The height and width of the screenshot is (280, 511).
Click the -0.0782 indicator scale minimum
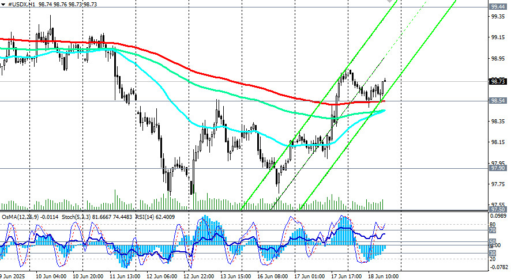tap(499, 267)
